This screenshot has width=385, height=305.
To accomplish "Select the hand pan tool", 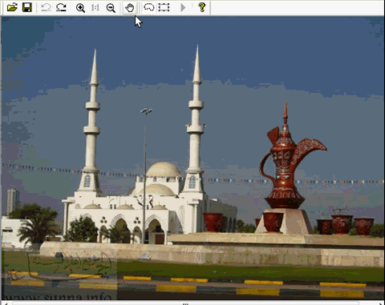I will 130,7.
